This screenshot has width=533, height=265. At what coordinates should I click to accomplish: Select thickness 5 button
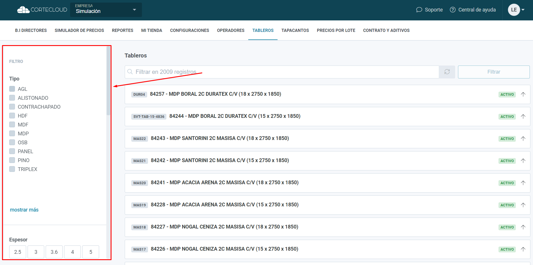pos(91,252)
